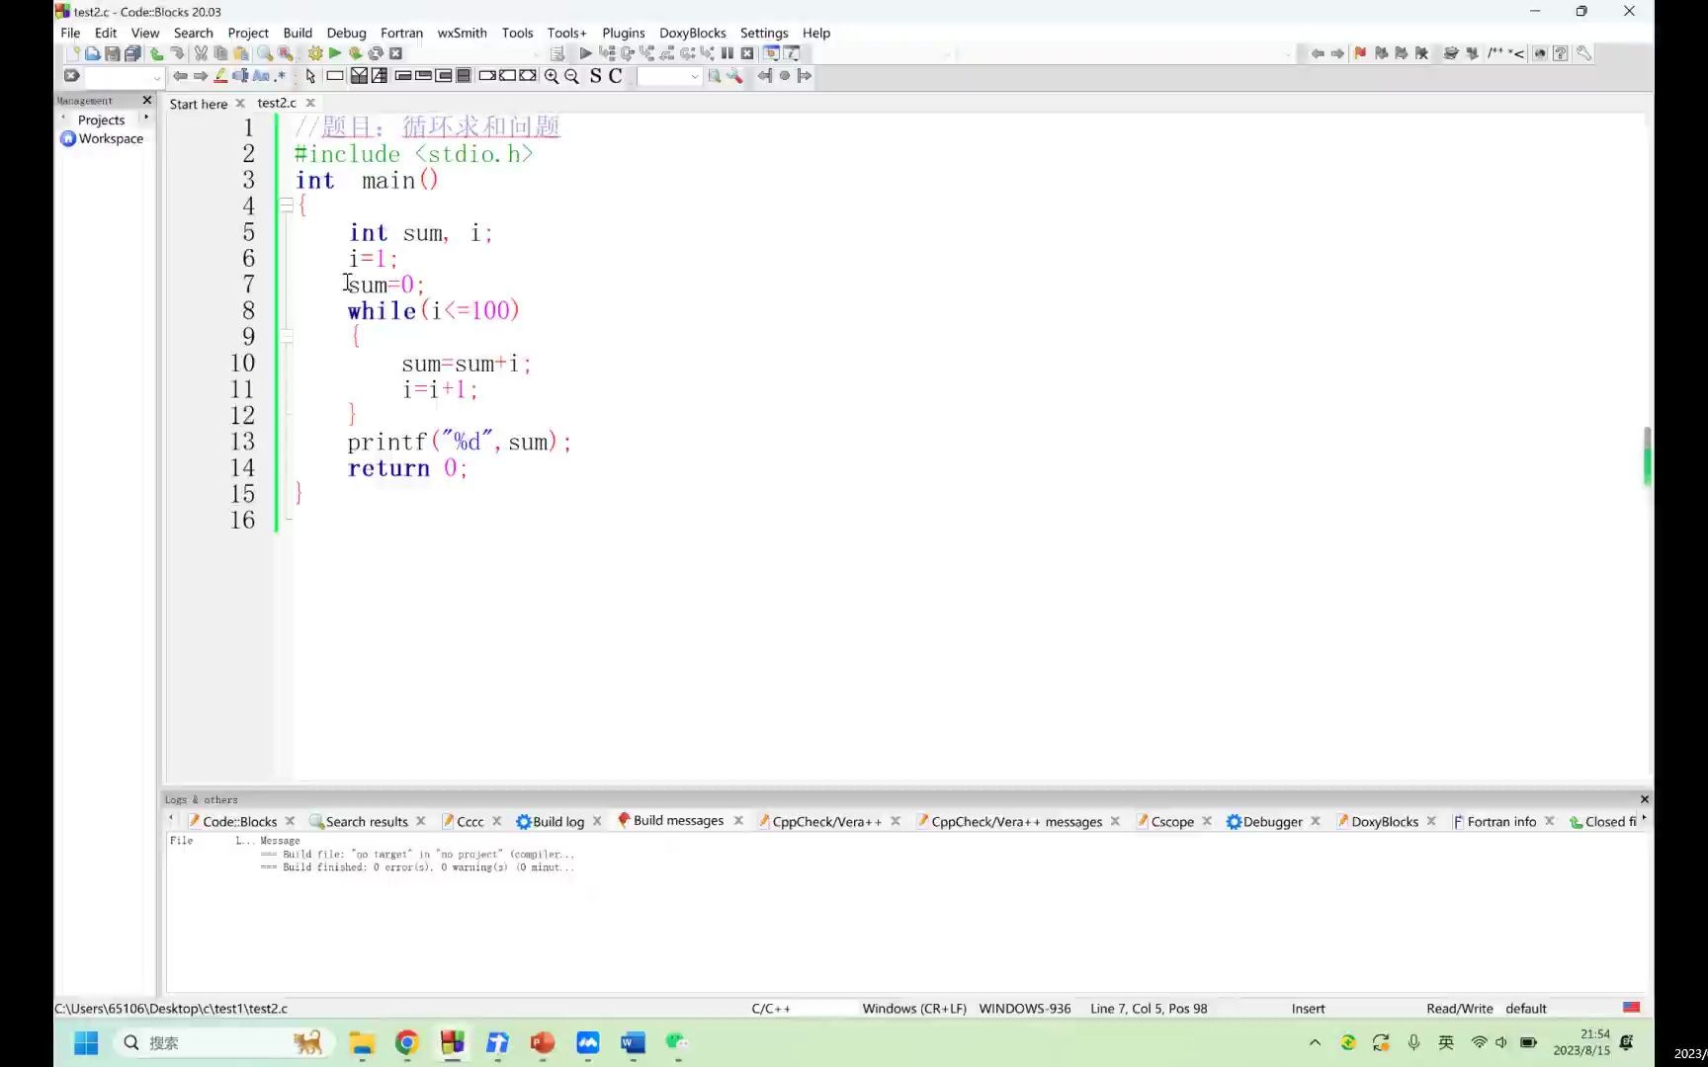Image resolution: width=1708 pixels, height=1067 pixels.
Task: Click the Rebuild icon
Action: click(x=376, y=53)
